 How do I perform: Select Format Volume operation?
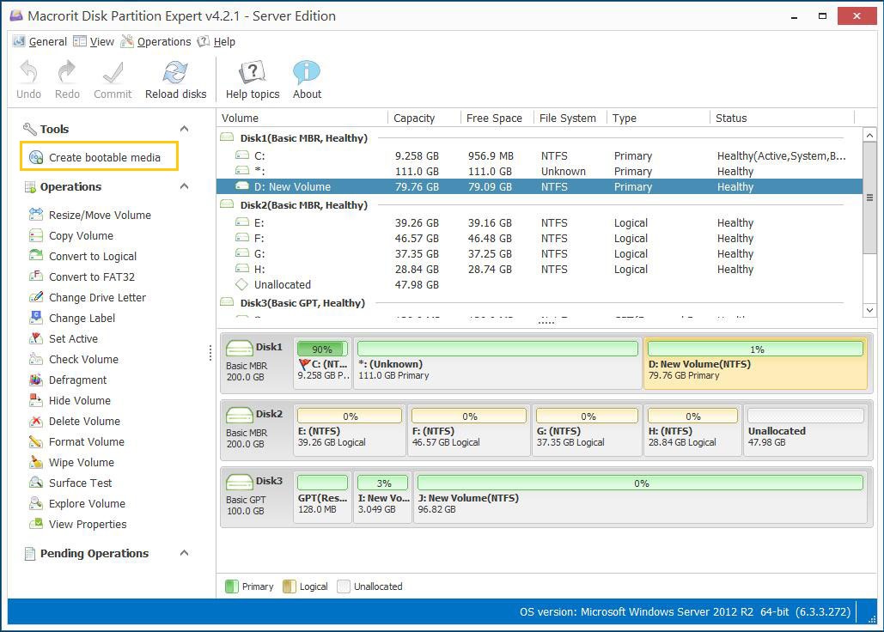click(76, 441)
